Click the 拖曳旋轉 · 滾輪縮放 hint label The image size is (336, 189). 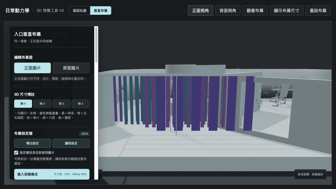click(x=310, y=174)
